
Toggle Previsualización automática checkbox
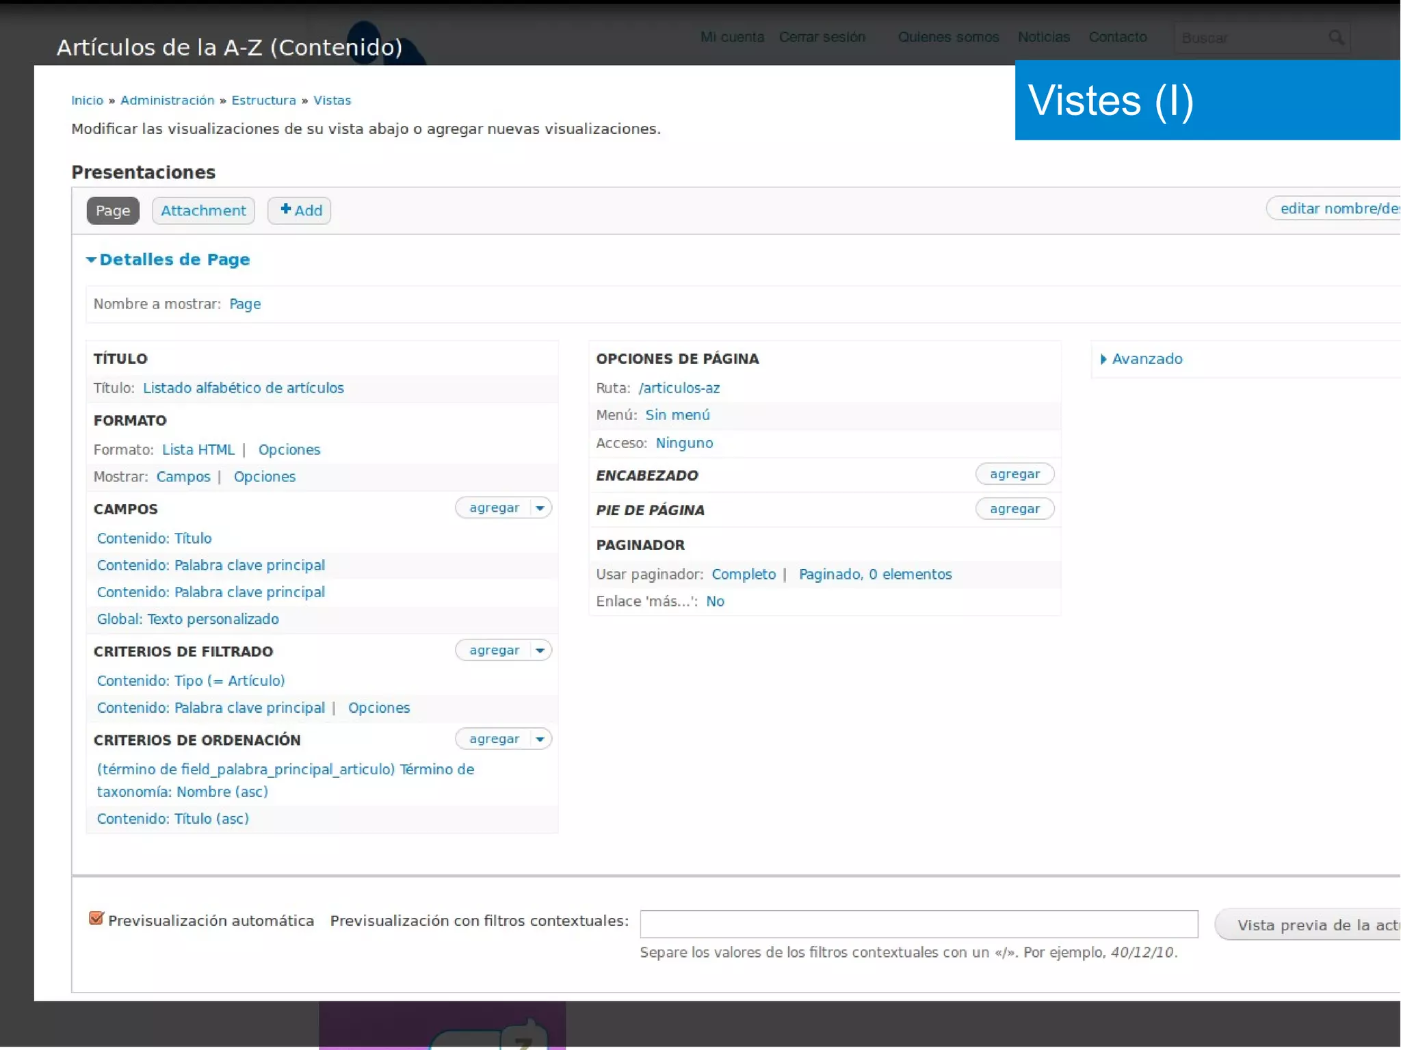click(96, 919)
